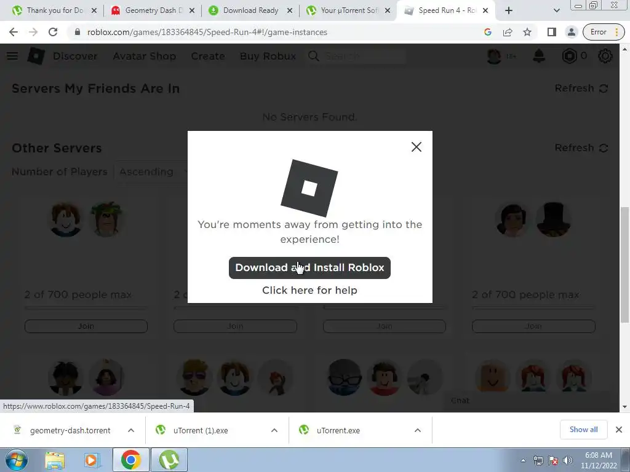
Task: Open the Ascending sort dropdown
Action: point(151,172)
